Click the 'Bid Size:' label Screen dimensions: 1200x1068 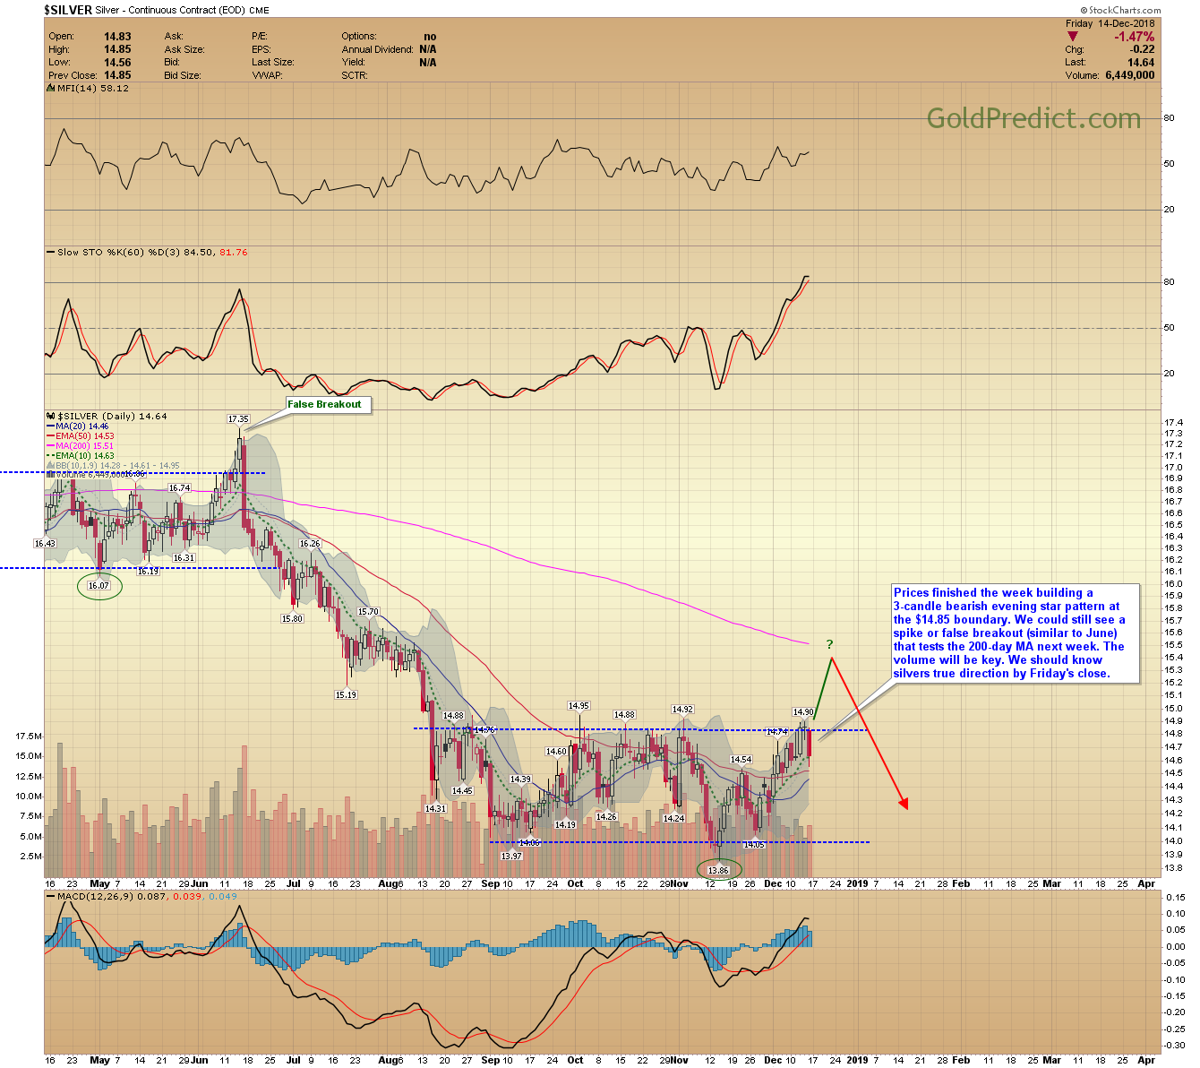pos(183,76)
